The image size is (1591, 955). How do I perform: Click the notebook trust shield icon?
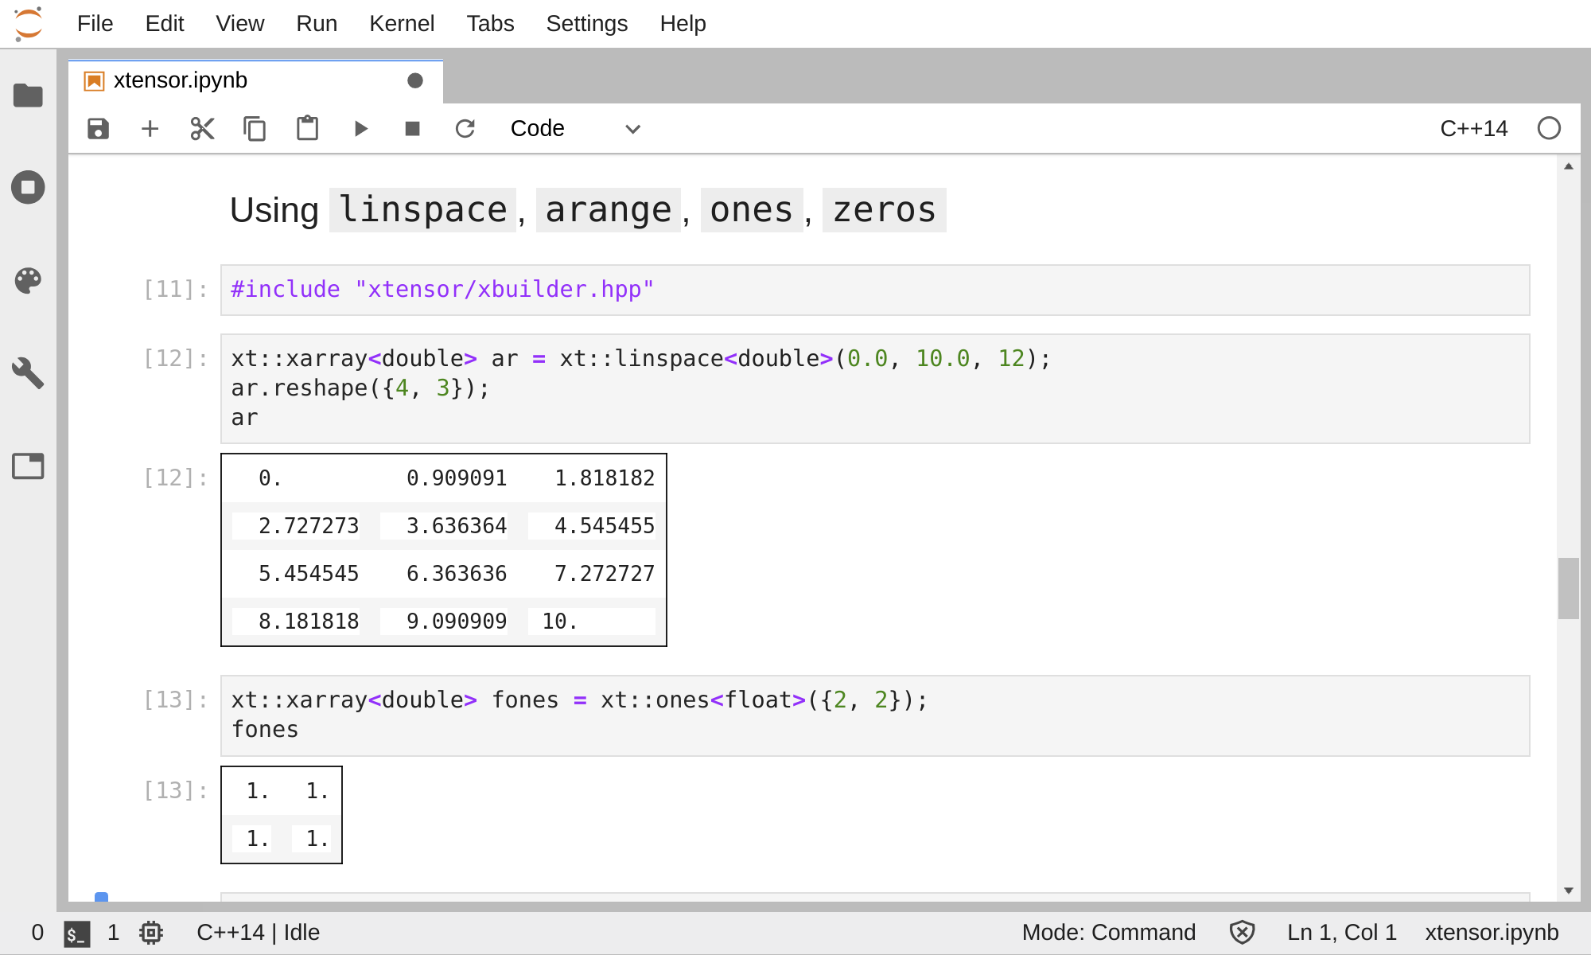[x=1242, y=932]
